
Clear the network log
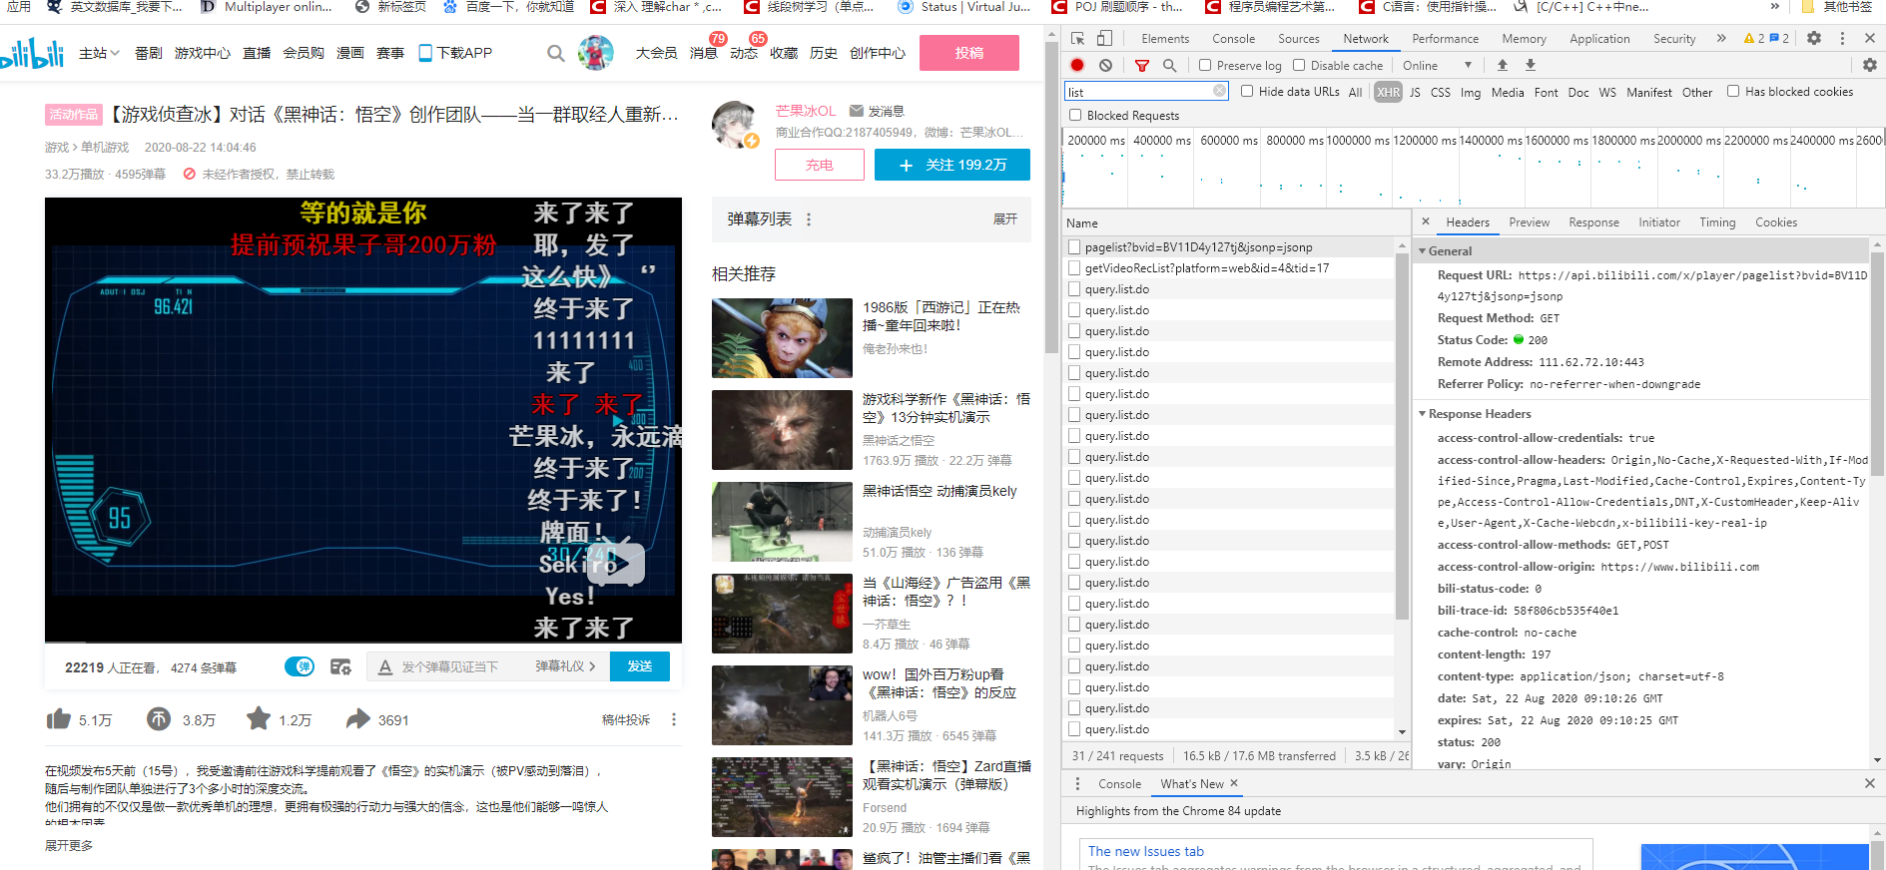[x=1105, y=65]
